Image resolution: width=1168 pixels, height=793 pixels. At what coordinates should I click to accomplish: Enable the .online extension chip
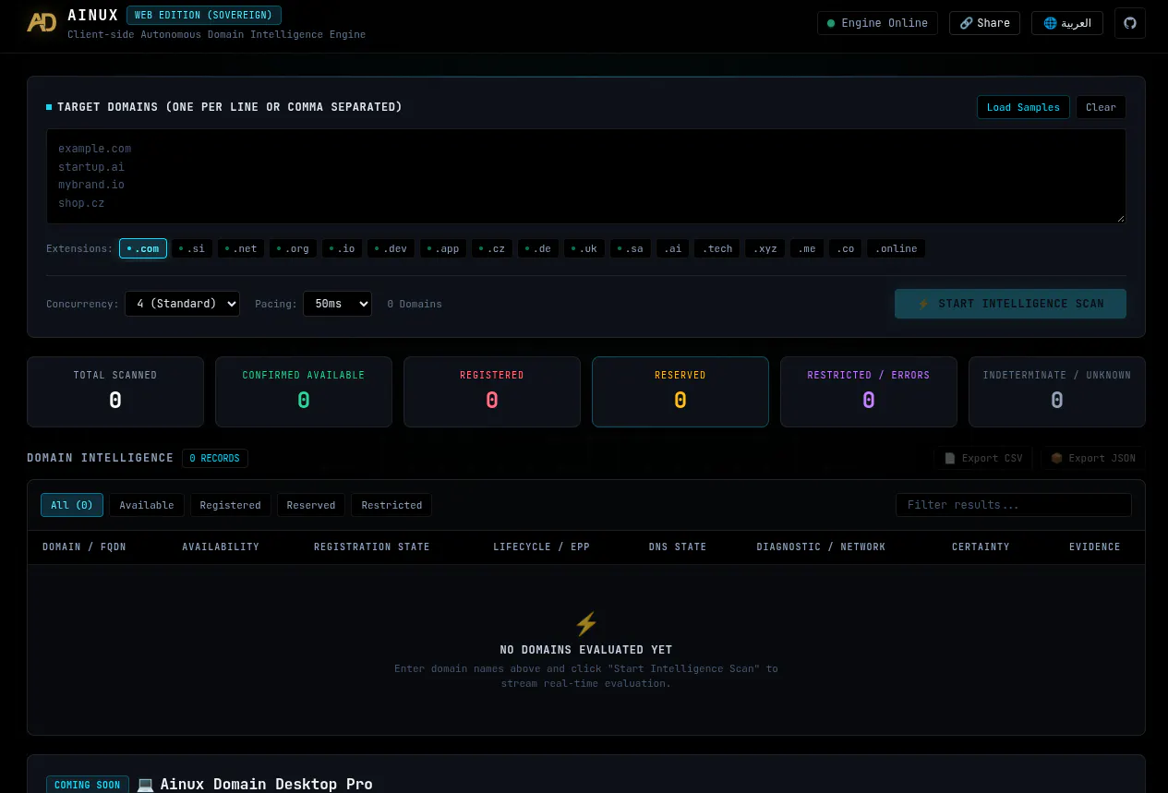(x=896, y=248)
